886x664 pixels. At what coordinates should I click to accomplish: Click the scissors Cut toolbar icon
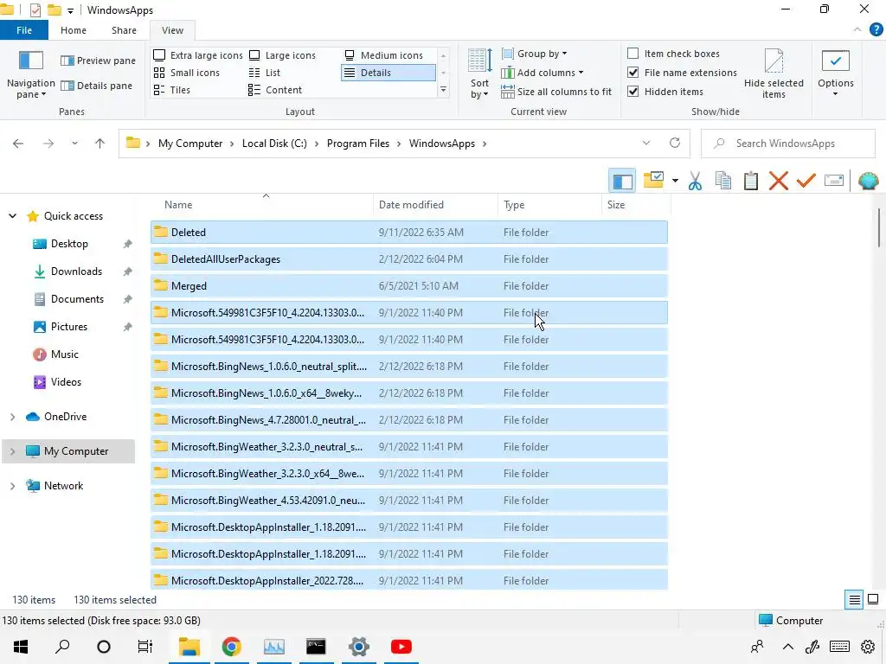pos(695,181)
